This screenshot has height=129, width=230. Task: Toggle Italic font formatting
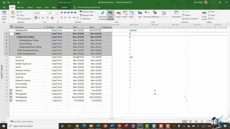(39, 18)
